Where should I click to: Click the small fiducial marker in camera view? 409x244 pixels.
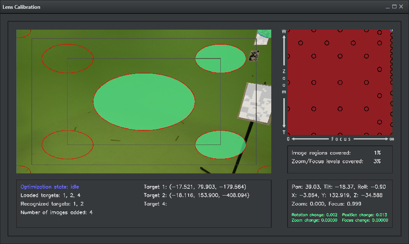point(254,56)
